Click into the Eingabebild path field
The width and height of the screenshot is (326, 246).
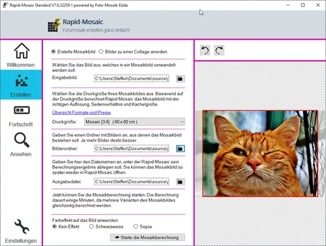[132, 78]
